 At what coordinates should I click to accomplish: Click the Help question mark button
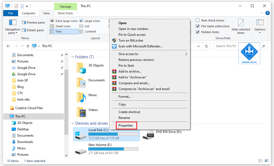(268, 13)
